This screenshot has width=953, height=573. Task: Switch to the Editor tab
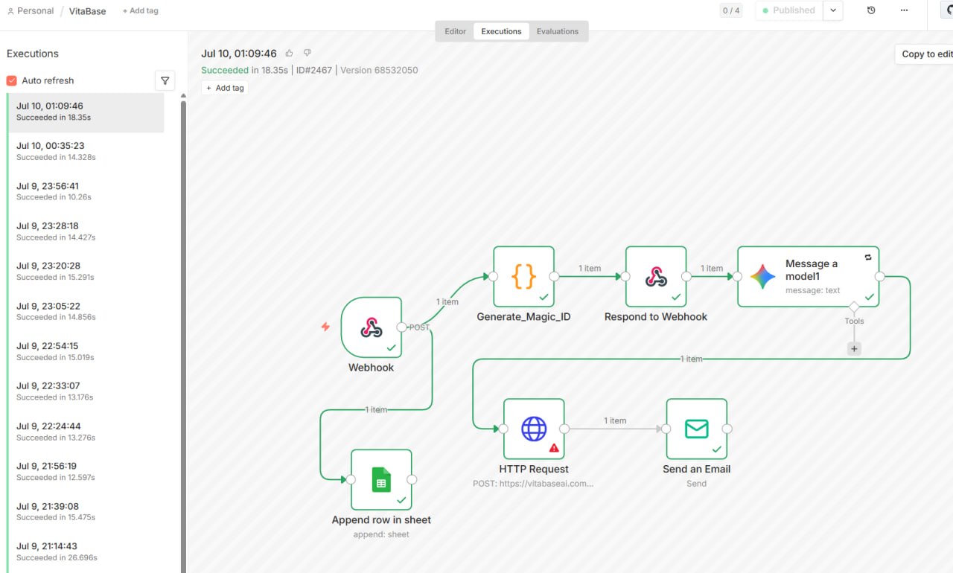456,31
